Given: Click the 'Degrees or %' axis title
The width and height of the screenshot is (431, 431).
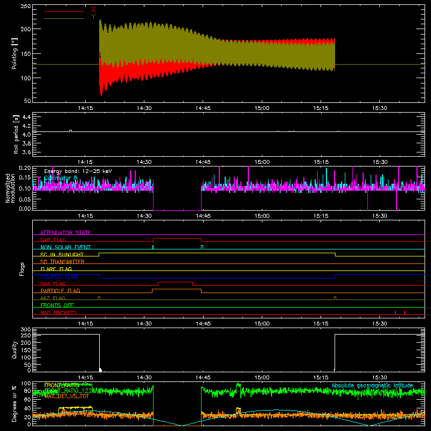Looking at the screenshot, I should pos(15,404).
